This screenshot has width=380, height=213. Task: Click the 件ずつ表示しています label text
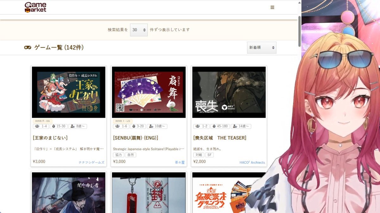point(170,30)
